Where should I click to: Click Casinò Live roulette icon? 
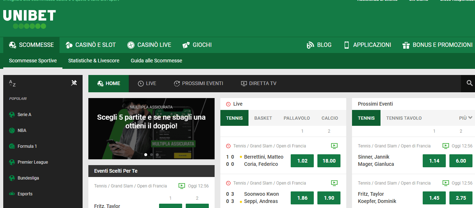(131, 45)
